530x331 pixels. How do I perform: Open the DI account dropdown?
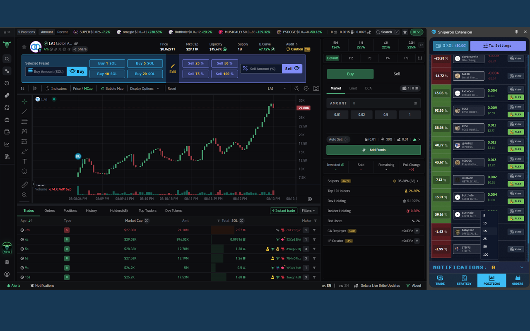pos(417,32)
